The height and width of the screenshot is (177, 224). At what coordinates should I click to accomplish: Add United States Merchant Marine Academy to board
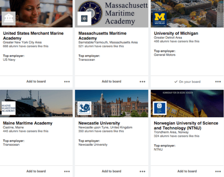point(36,81)
